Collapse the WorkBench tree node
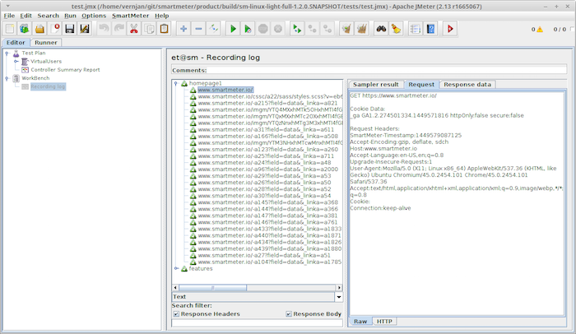 point(7,78)
